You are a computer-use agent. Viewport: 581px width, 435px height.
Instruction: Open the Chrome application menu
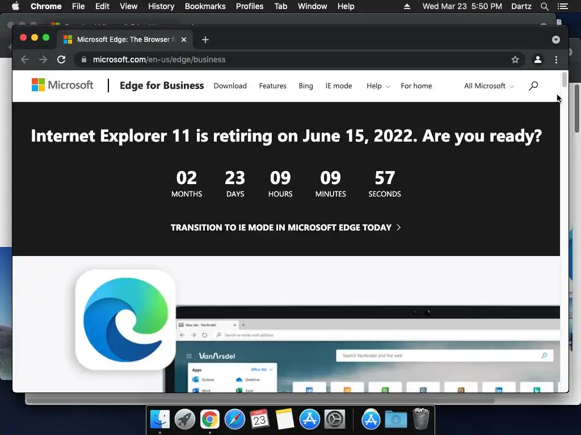(46, 6)
